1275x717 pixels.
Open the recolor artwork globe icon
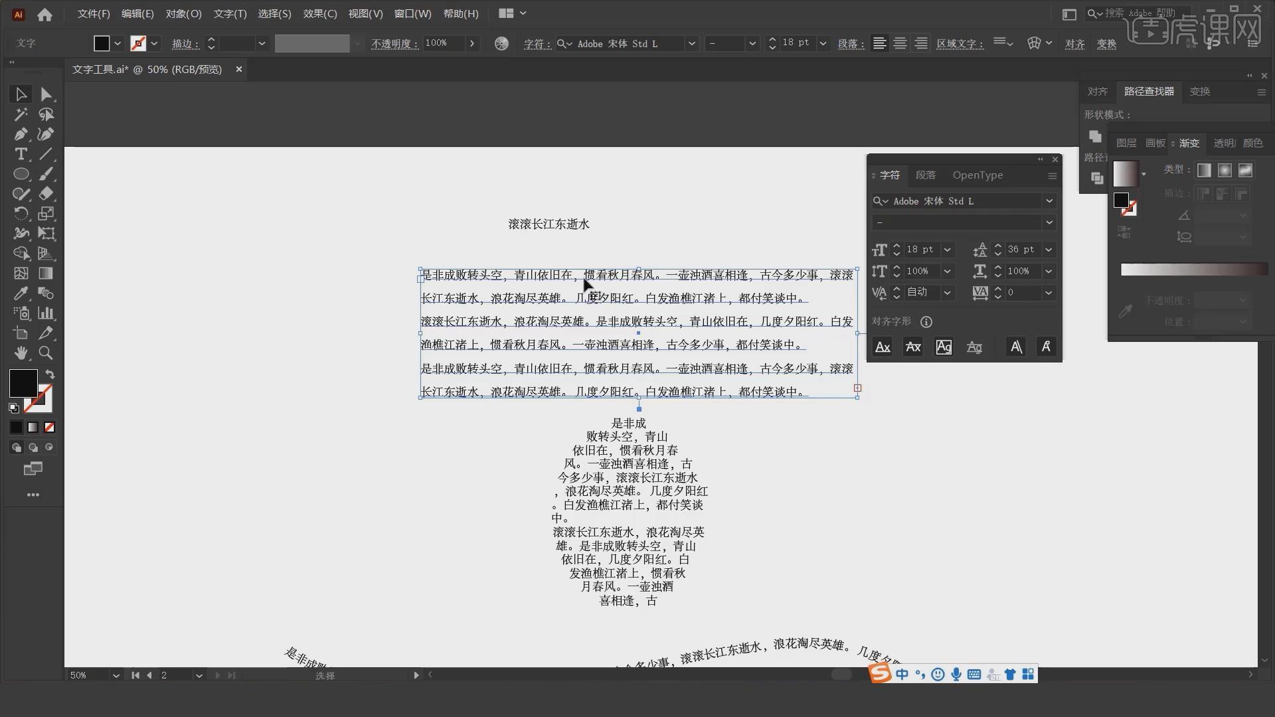[501, 43]
